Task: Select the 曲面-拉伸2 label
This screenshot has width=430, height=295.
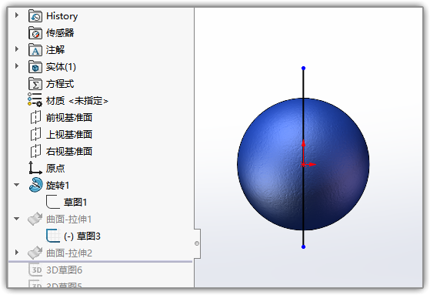Action: (x=69, y=253)
